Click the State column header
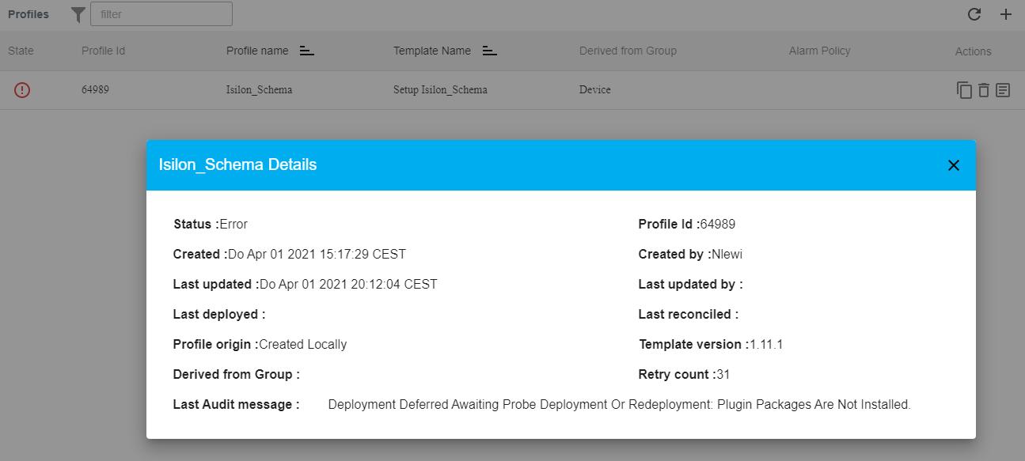1025x461 pixels. pos(21,51)
